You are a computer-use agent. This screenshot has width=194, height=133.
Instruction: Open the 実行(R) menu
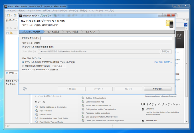(x=84, y=11)
